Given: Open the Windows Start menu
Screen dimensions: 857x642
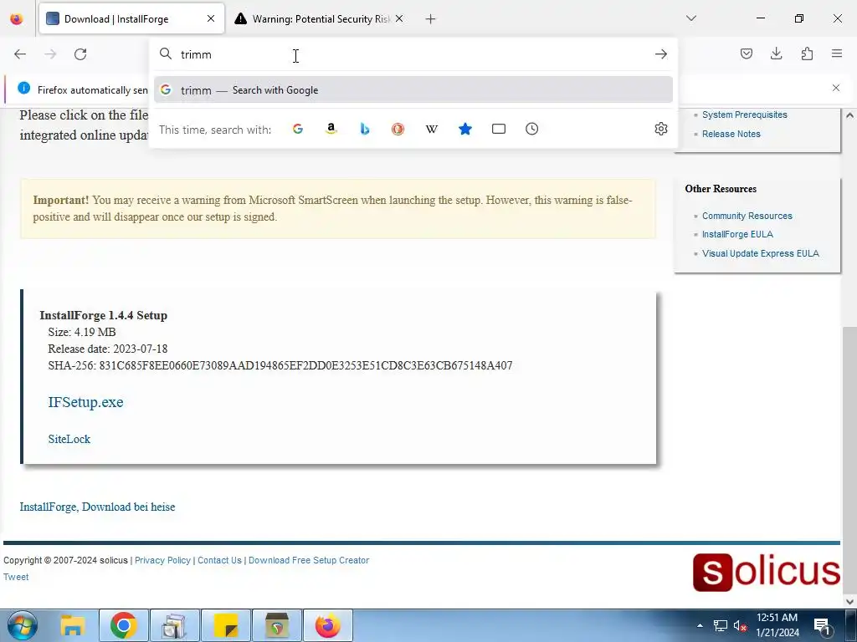Looking at the screenshot, I should pos(22,625).
